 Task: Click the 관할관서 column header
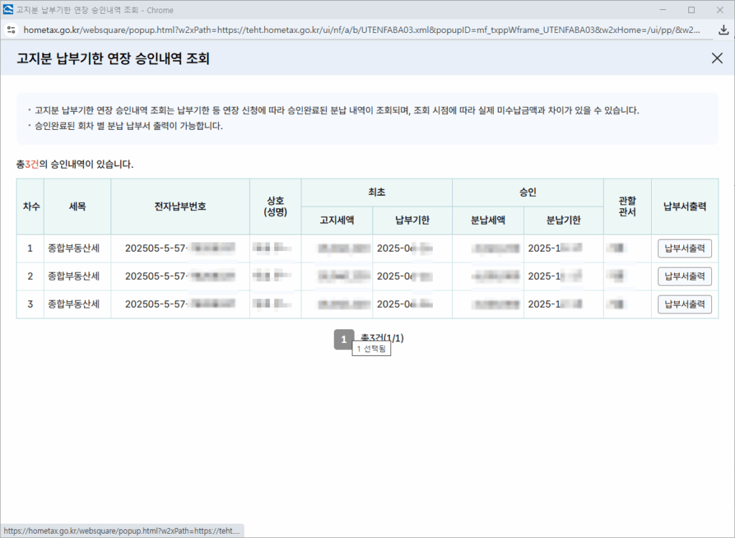click(627, 206)
